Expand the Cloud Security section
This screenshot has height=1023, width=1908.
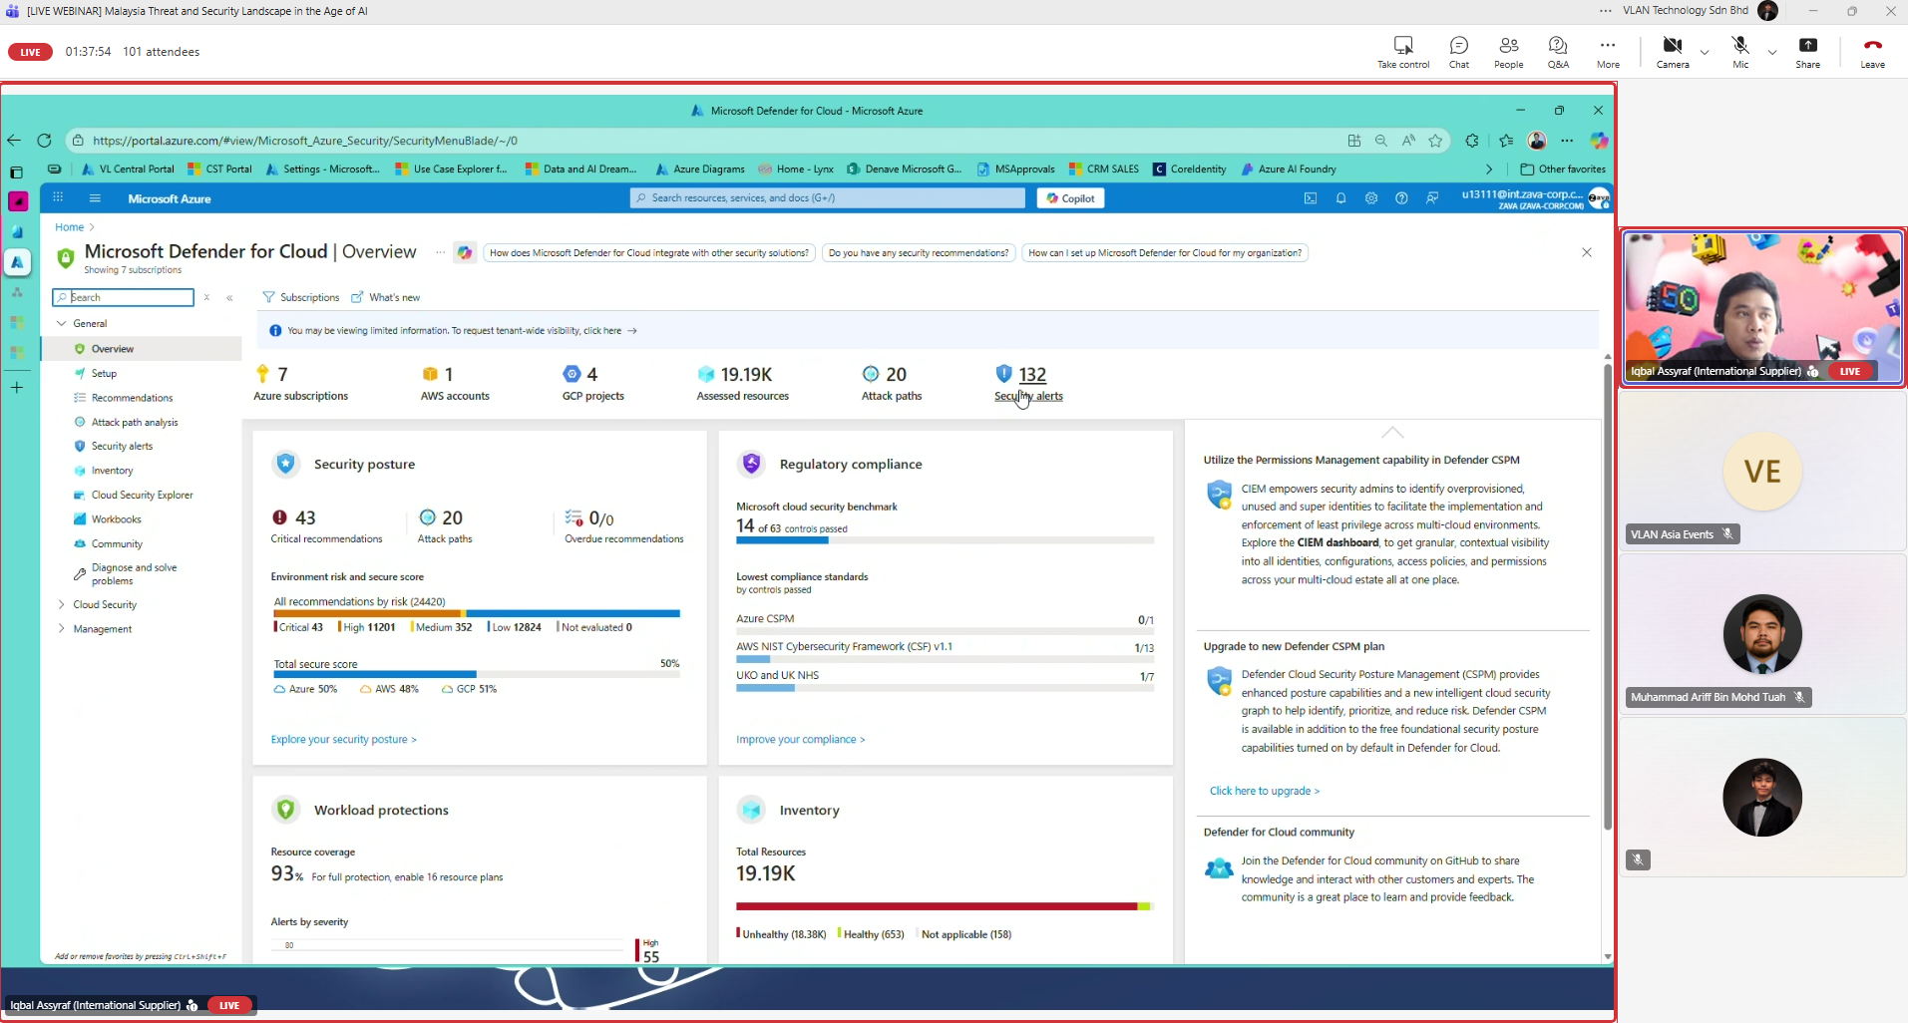[x=62, y=604]
